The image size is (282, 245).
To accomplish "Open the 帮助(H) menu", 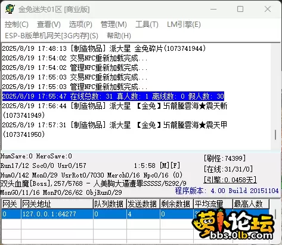I will (x=119, y=36).
